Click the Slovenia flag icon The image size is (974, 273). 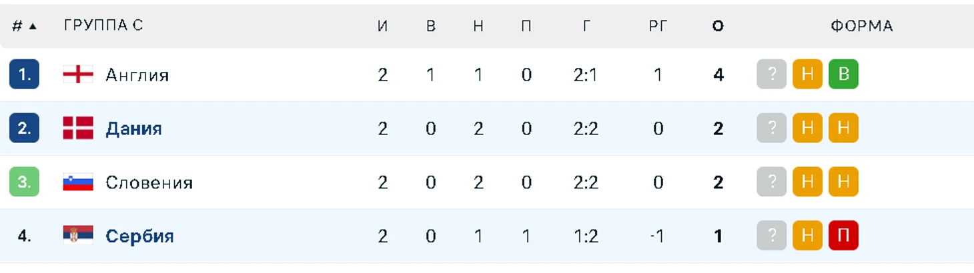coord(78,182)
